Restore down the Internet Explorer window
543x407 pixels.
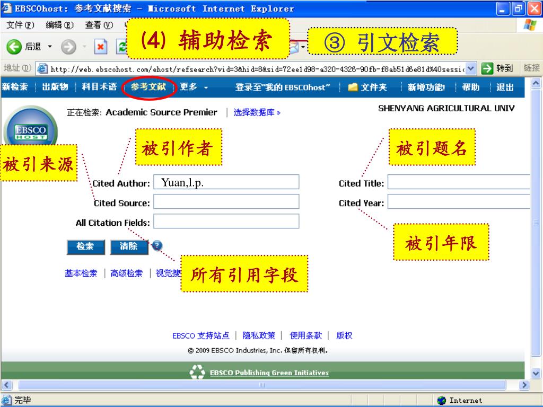coord(519,8)
